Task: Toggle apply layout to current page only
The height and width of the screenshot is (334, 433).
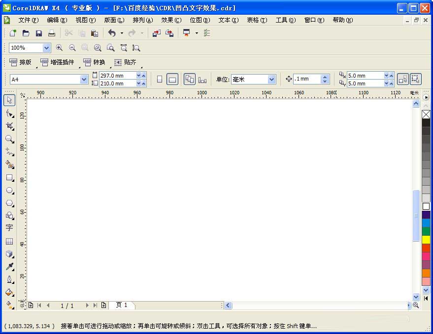Action: point(202,80)
